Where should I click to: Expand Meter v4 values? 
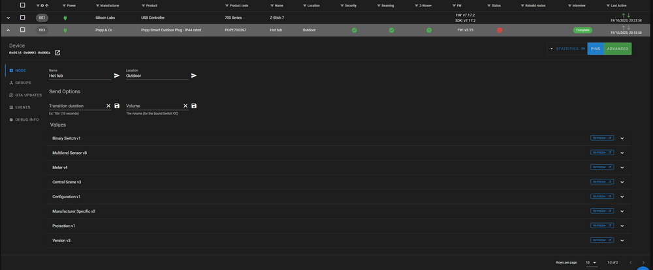(x=622, y=167)
